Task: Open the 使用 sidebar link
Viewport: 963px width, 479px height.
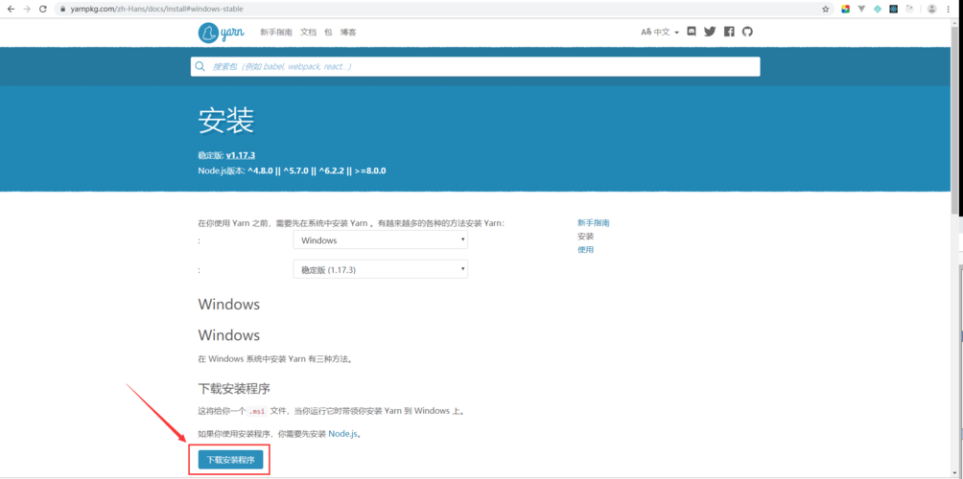Action: click(585, 250)
